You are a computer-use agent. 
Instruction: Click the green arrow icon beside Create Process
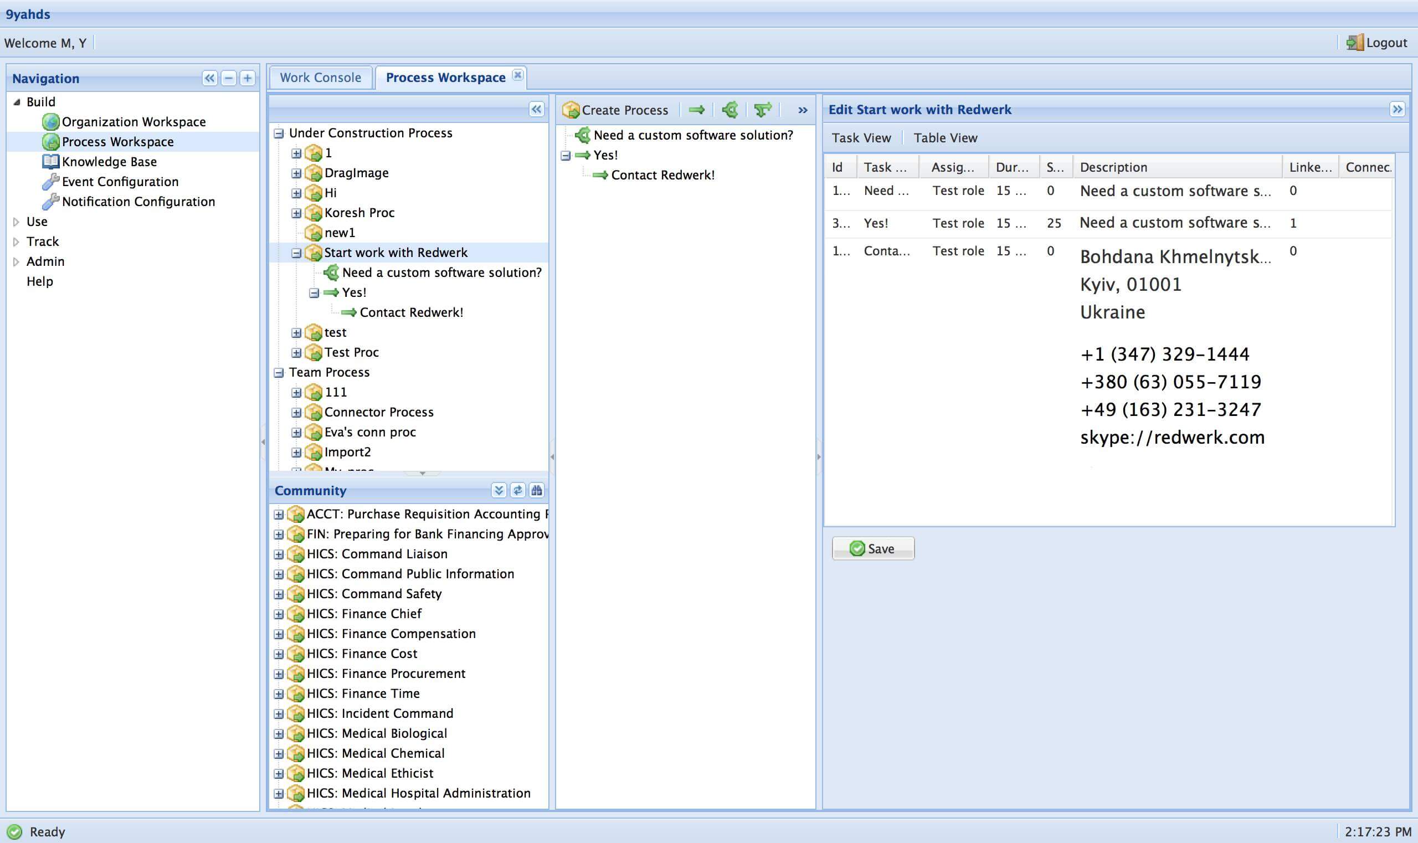pos(696,110)
